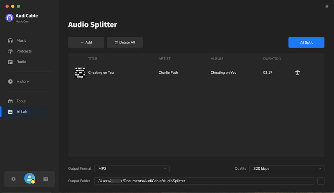The width and height of the screenshot is (334, 193).
Task: Click the Audio Splitter heading
Action: coord(93,25)
